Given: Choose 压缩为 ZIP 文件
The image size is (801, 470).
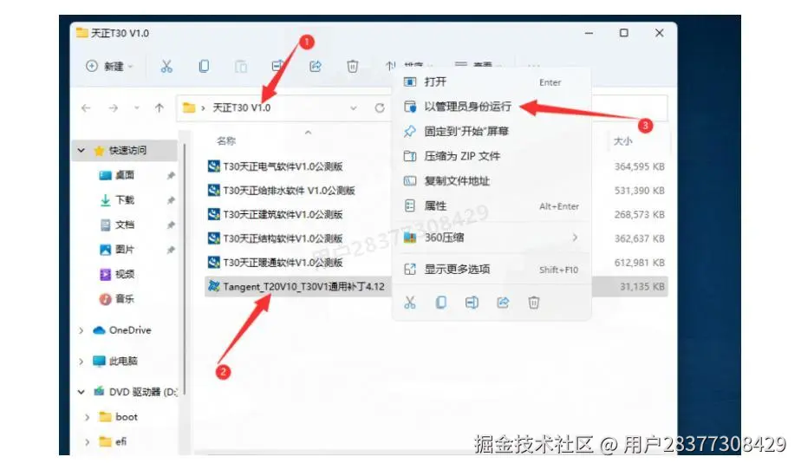Looking at the screenshot, I should 492,156.
